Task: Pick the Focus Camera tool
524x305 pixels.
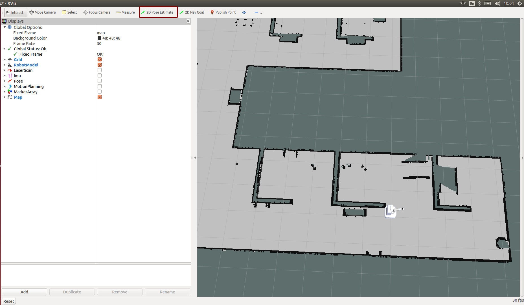Action: 97,12
